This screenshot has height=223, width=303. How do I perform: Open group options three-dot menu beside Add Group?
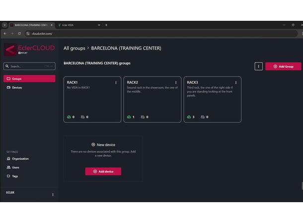click(x=259, y=66)
